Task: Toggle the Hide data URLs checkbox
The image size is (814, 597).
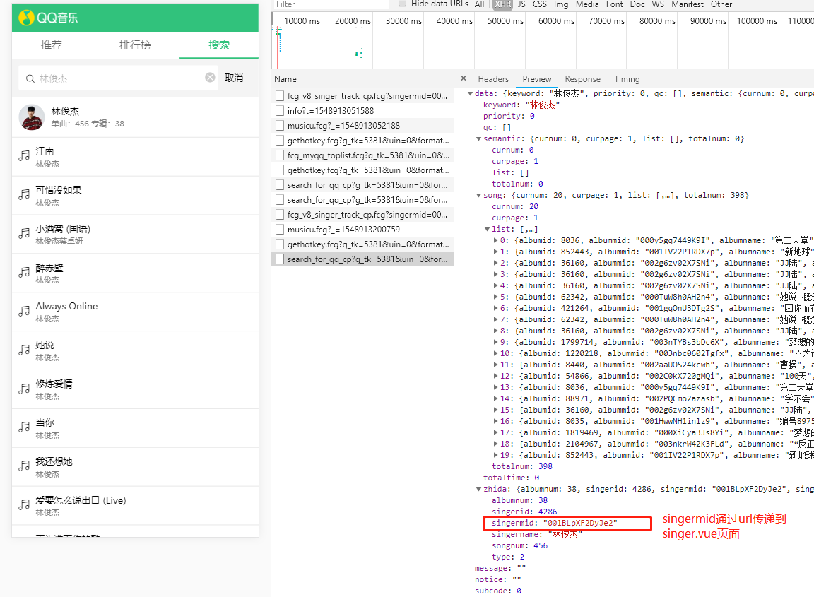Action: click(x=402, y=4)
